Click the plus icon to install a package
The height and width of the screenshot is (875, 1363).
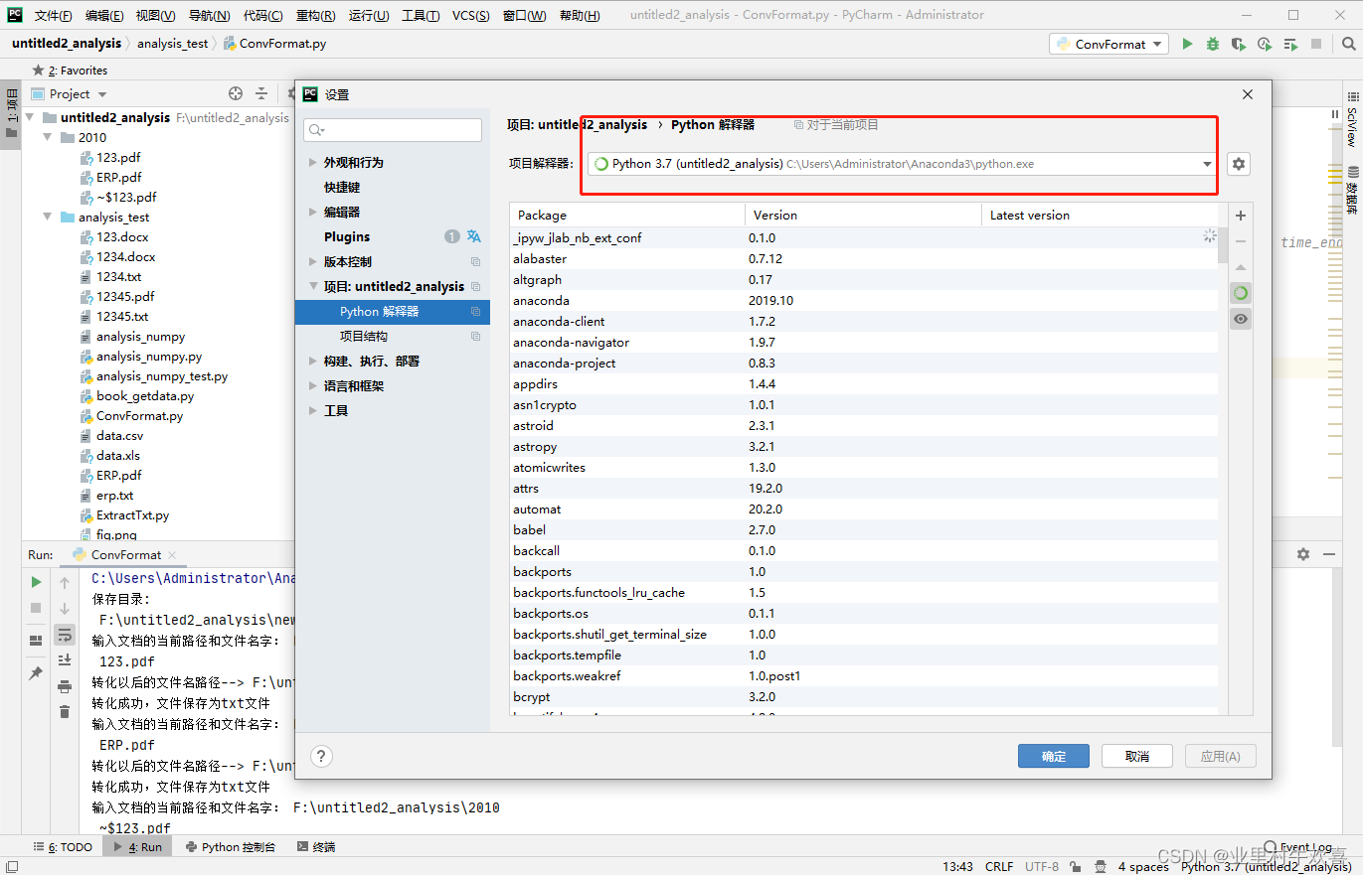[x=1241, y=216]
